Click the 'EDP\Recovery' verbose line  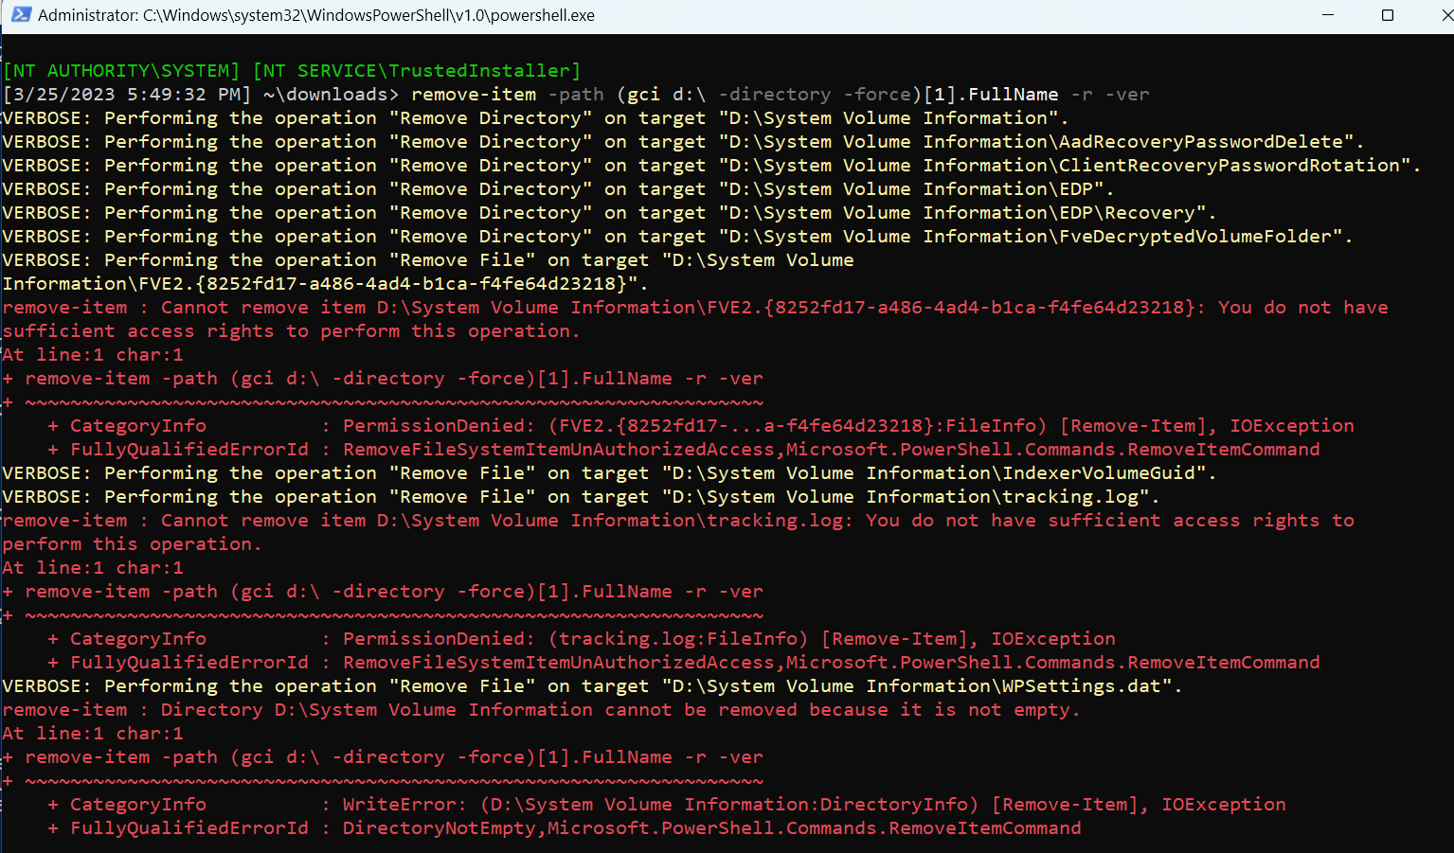pos(609,213)
